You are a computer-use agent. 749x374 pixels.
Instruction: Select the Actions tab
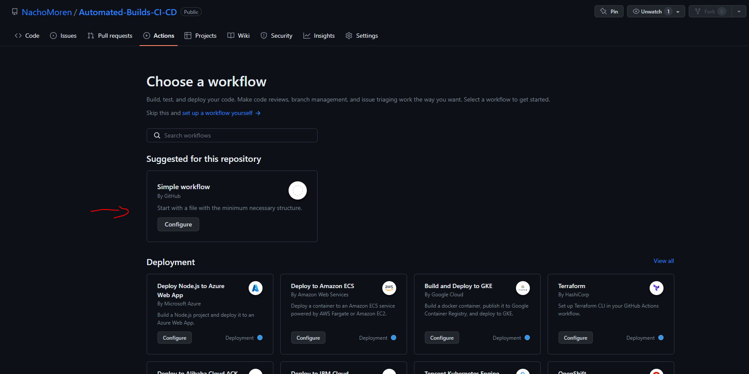[159, 36]
